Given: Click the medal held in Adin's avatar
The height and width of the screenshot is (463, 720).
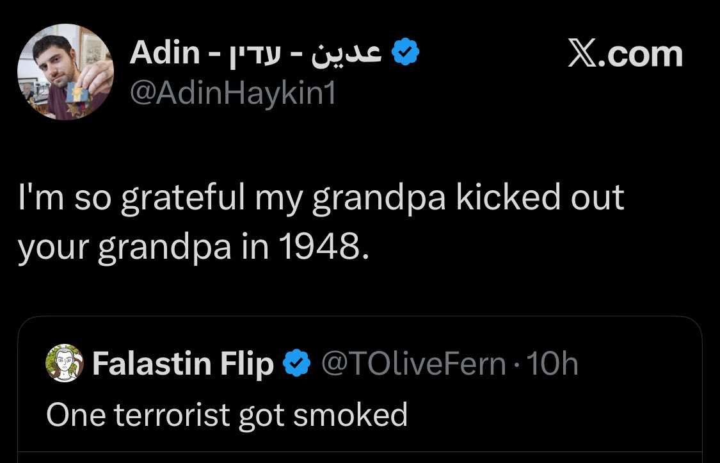Looking at the screenshot, I should [77, 93].
